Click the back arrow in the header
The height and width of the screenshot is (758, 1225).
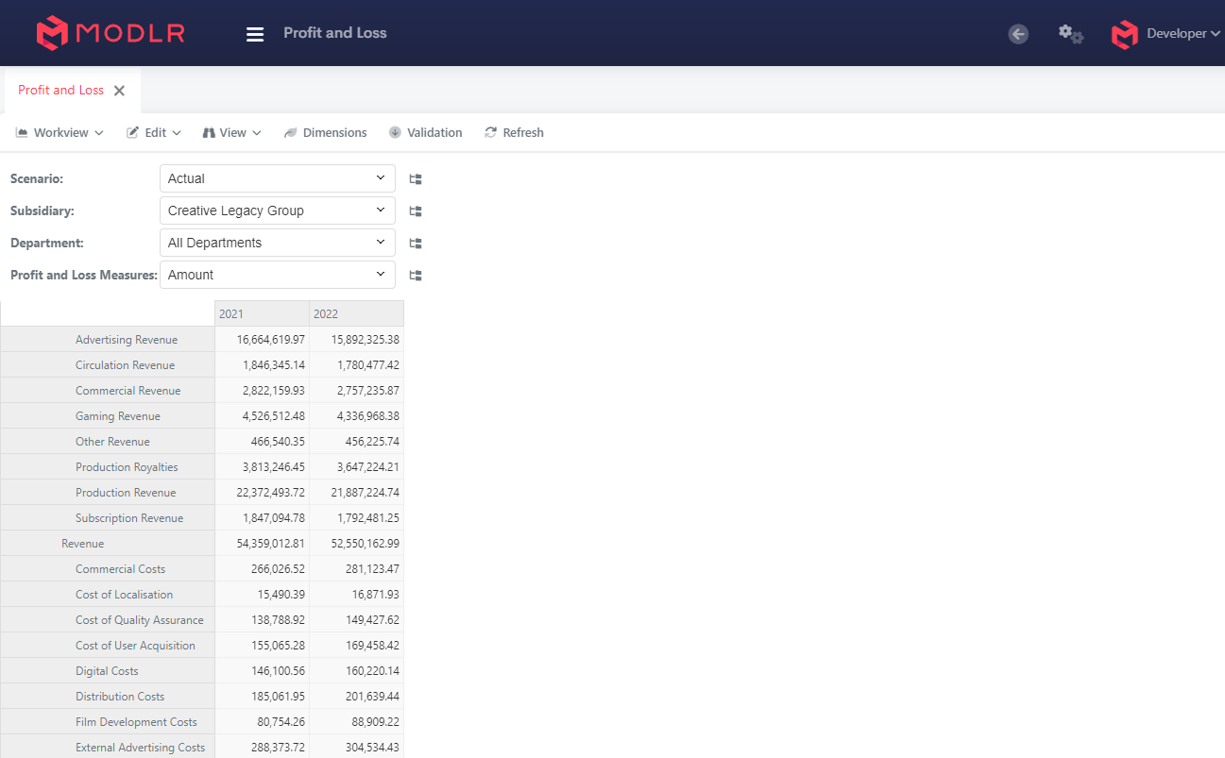(1017, 33)
